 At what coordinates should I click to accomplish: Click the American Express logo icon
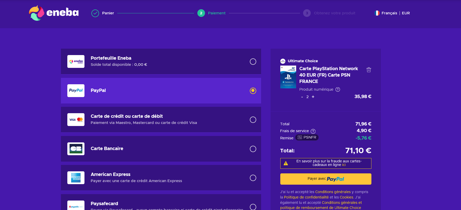pyautogui.click(x=76, y=178)
